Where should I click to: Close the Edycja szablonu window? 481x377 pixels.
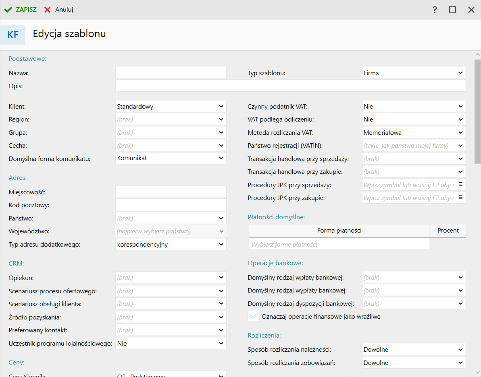471,10
